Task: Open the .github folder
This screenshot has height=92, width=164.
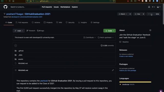Action: (21, 51)
